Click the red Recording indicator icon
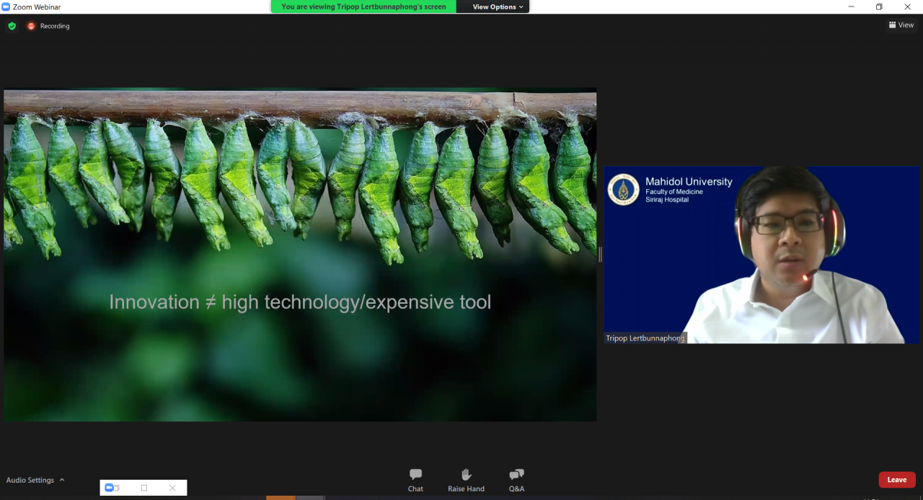This screenshot has height=500, width=923. [31, 26]
